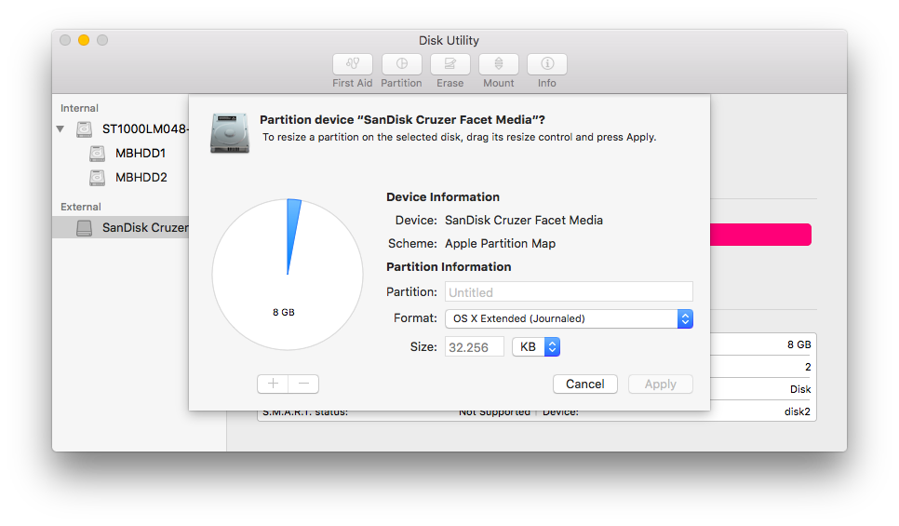Click the MBHDD1 volume icon

coord(98,154)
